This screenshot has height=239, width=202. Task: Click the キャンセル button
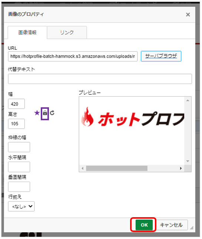(172, 225)
